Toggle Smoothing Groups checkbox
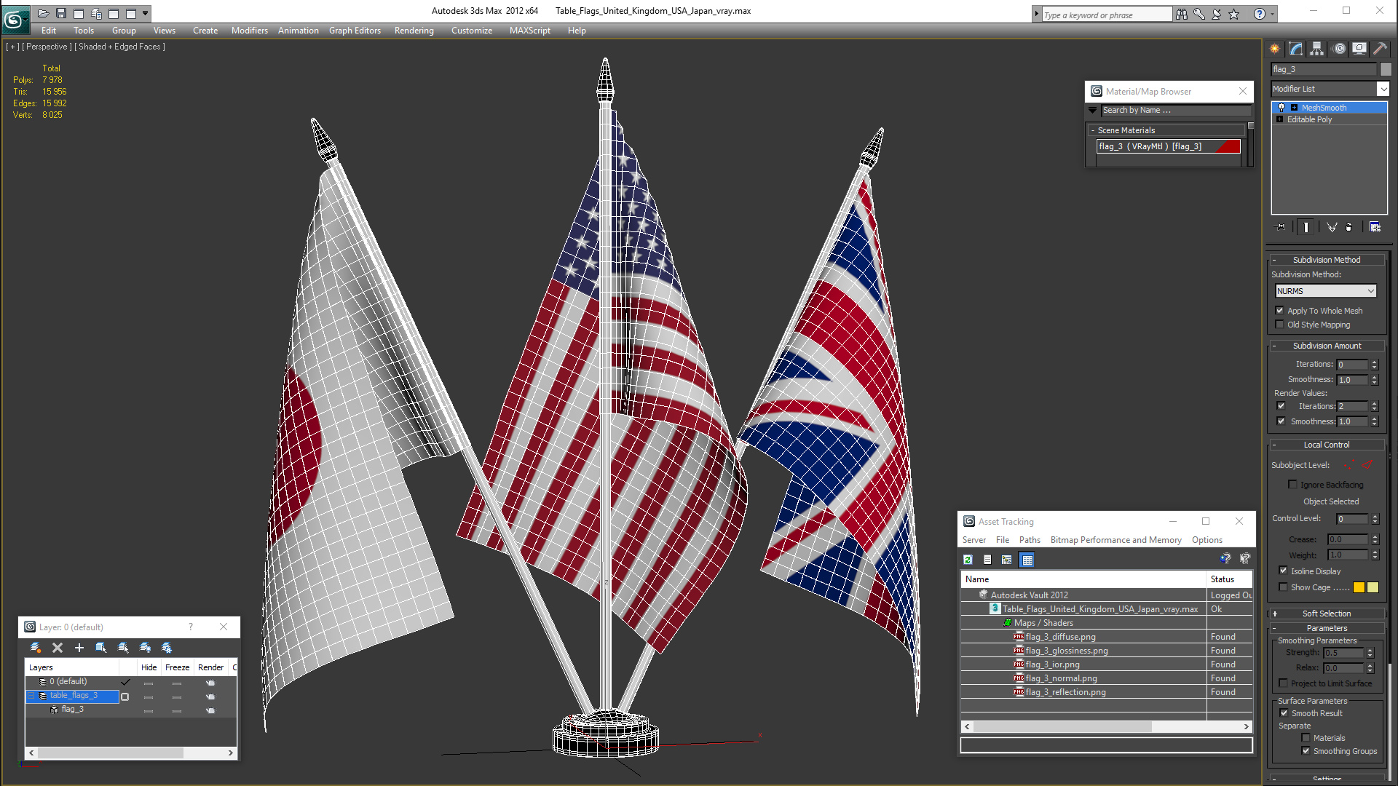The width and height of the screenshot is (1398, 786). click(x=1306, y=751)
